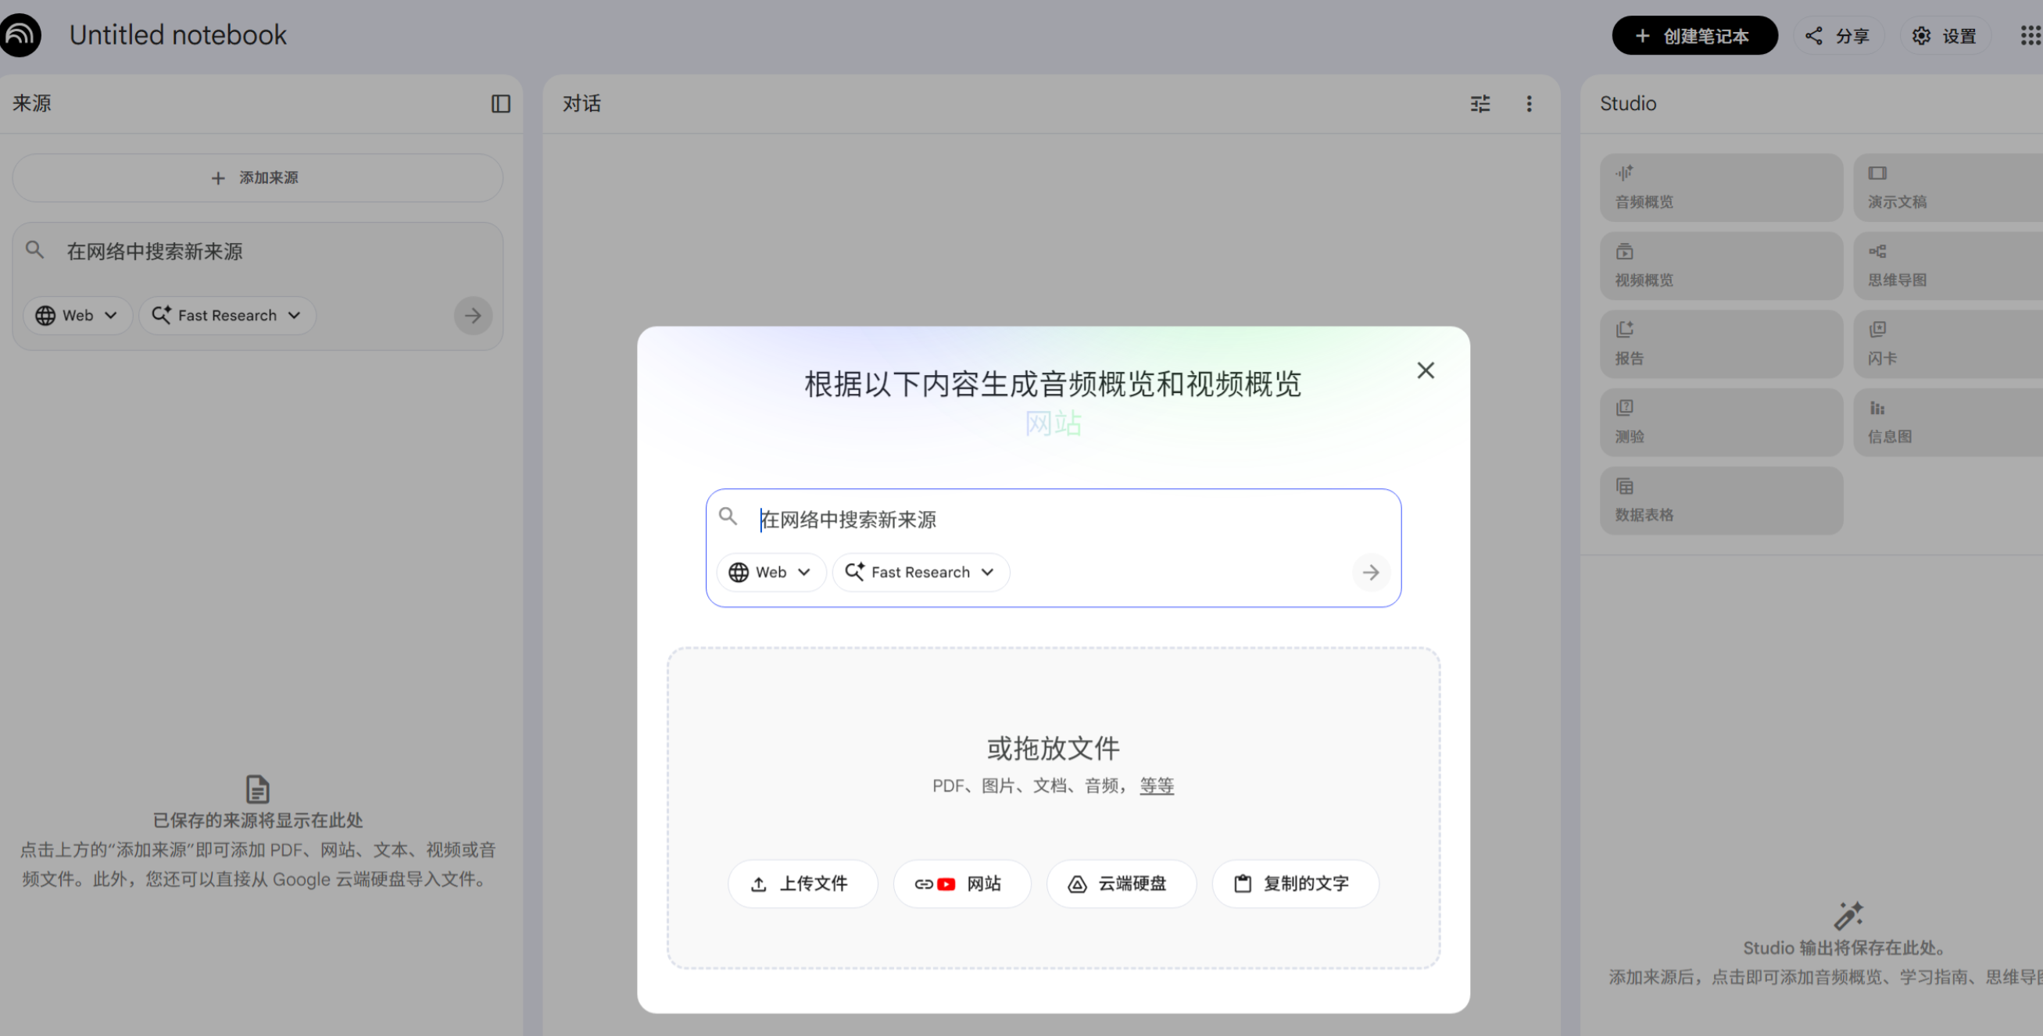Click the magnifier icon in the dialog search box
The image size is (2043, 1036).
click(x=728, y=516)
